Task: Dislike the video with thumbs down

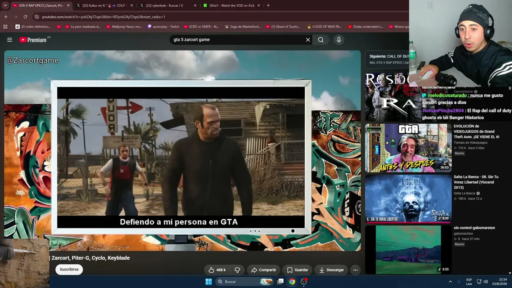Action: pyautogui.click(x=237, y=270)
